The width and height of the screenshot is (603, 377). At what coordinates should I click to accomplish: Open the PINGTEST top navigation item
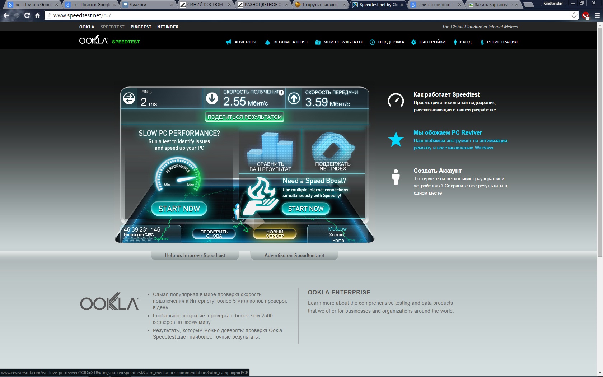point(141,27)
